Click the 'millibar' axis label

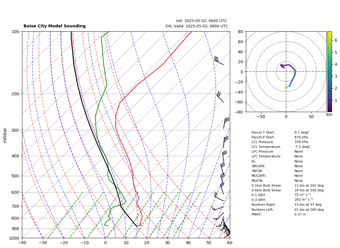coord(5,135)
